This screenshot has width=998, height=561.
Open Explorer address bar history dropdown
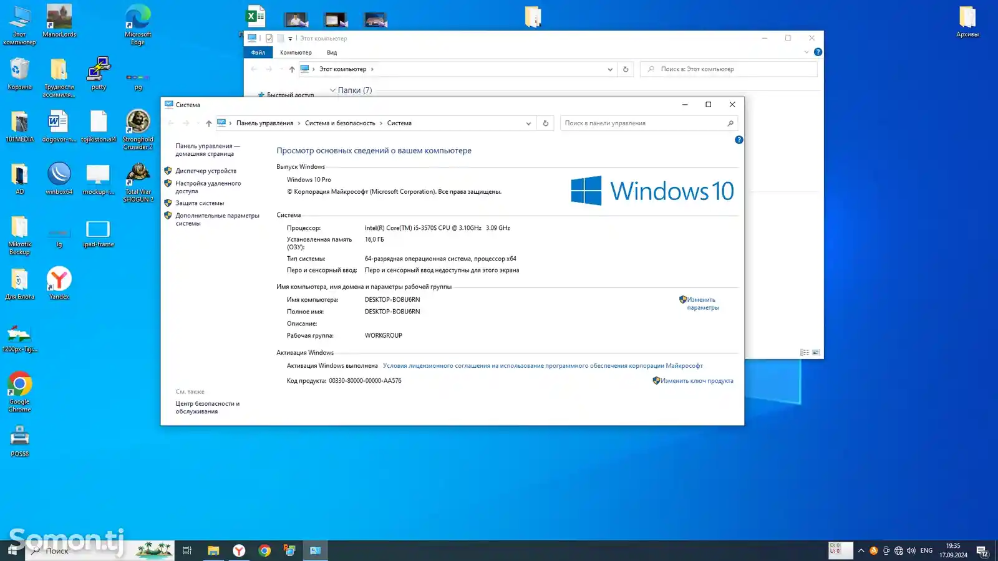[609, 69]
